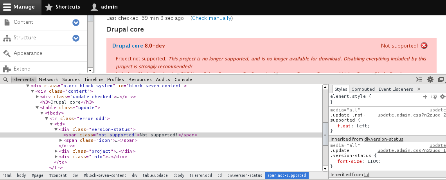Add a new style rule plus icon
This screenshot has width=446, height=180.
point(425,96)
